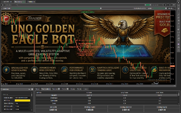
Task: Click the purple square color tool icon
Action: point(179,44)
